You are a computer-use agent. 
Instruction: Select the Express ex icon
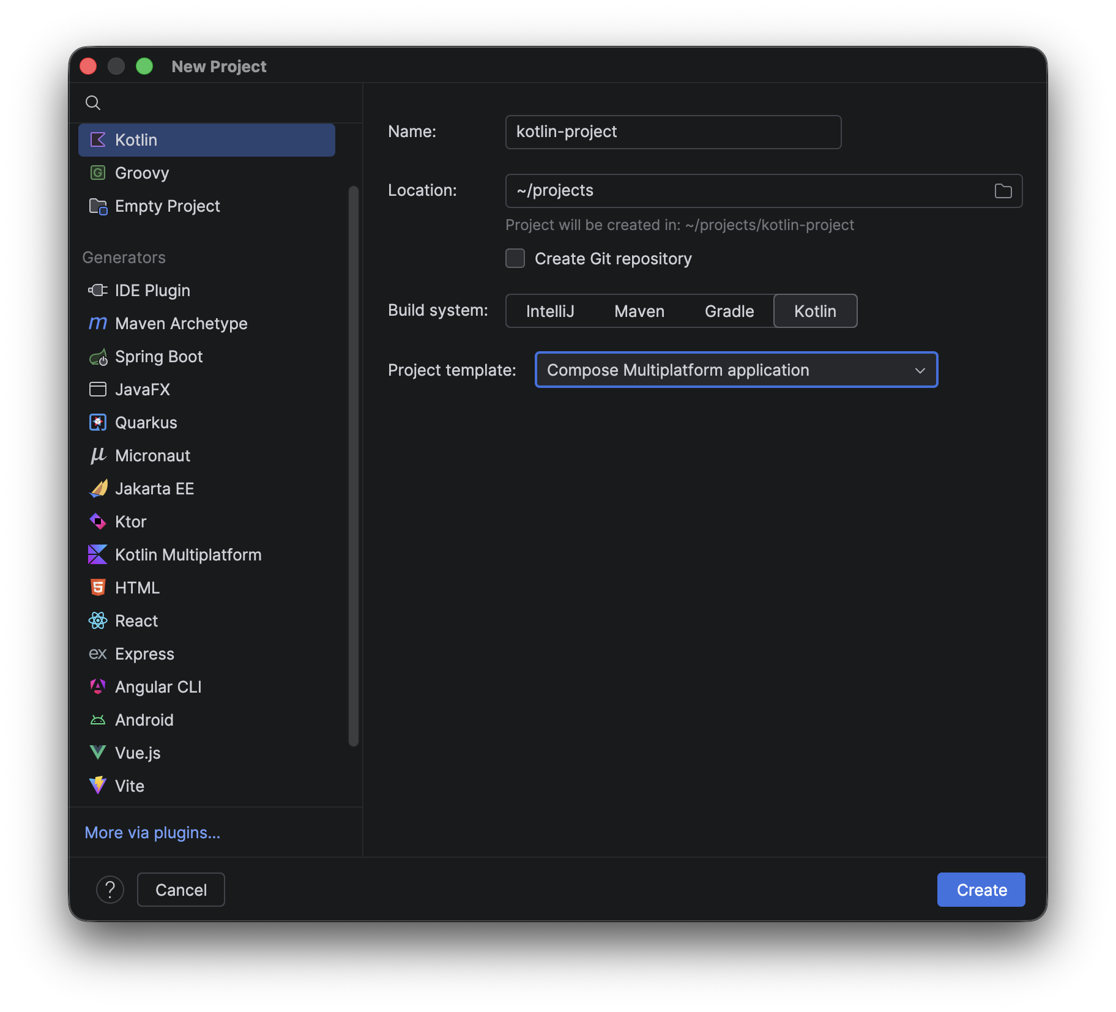(98, 654)
